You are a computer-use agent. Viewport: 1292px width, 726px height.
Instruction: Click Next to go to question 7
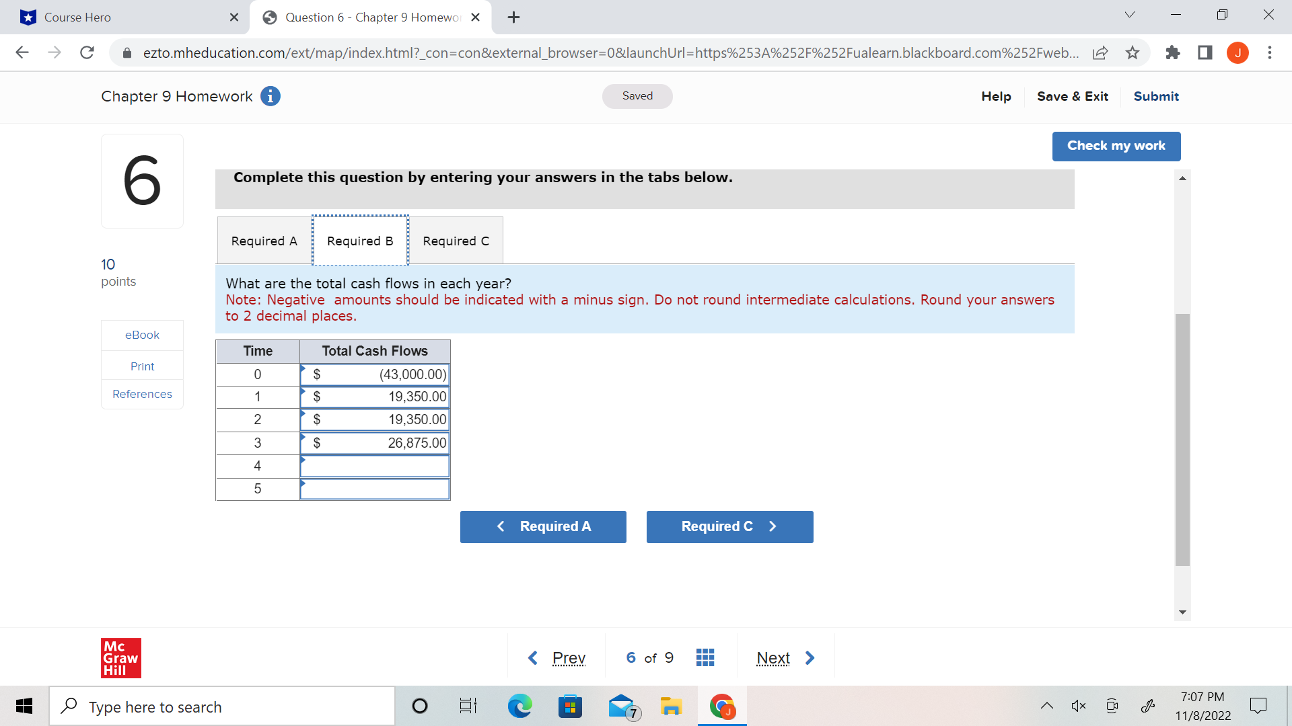pyautogui.click(x=773, y=657)
